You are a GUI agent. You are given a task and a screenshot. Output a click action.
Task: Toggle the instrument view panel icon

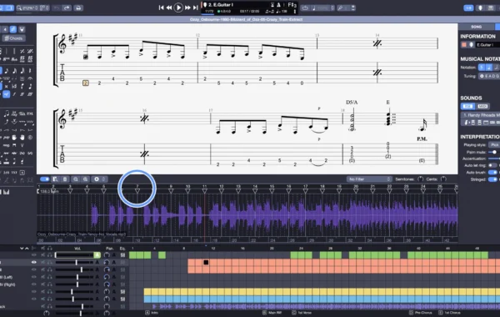click(480, 8)
